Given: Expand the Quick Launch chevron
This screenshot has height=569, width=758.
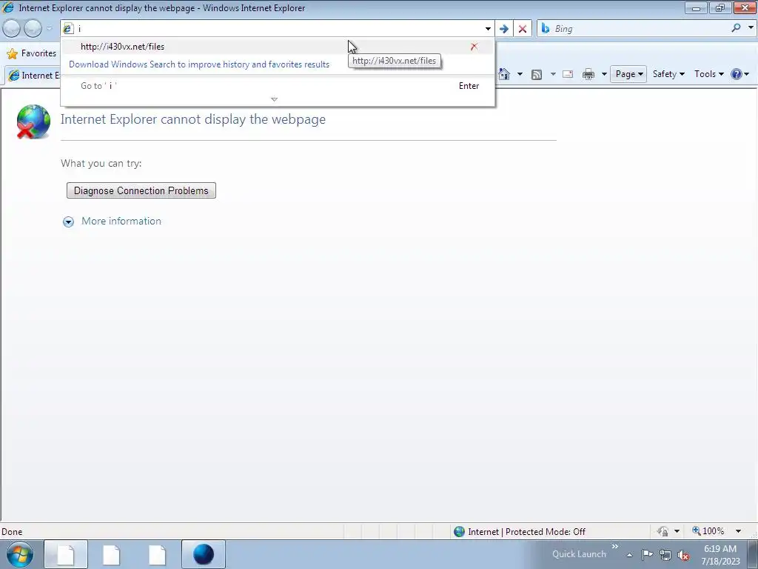Looking at the screenshot, I should pos(615,547).
